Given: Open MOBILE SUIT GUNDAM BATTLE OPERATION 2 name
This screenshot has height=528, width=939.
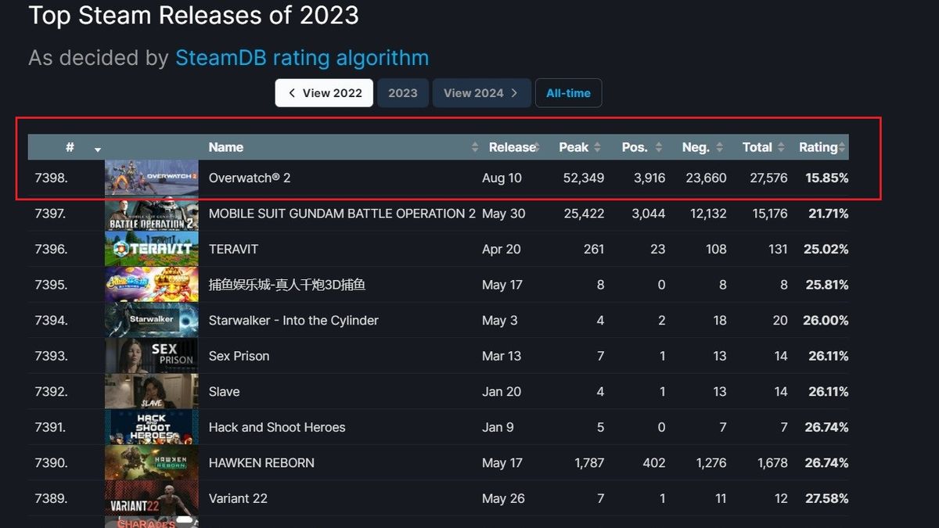Looking at the screenshot, I should click(342, 214).
